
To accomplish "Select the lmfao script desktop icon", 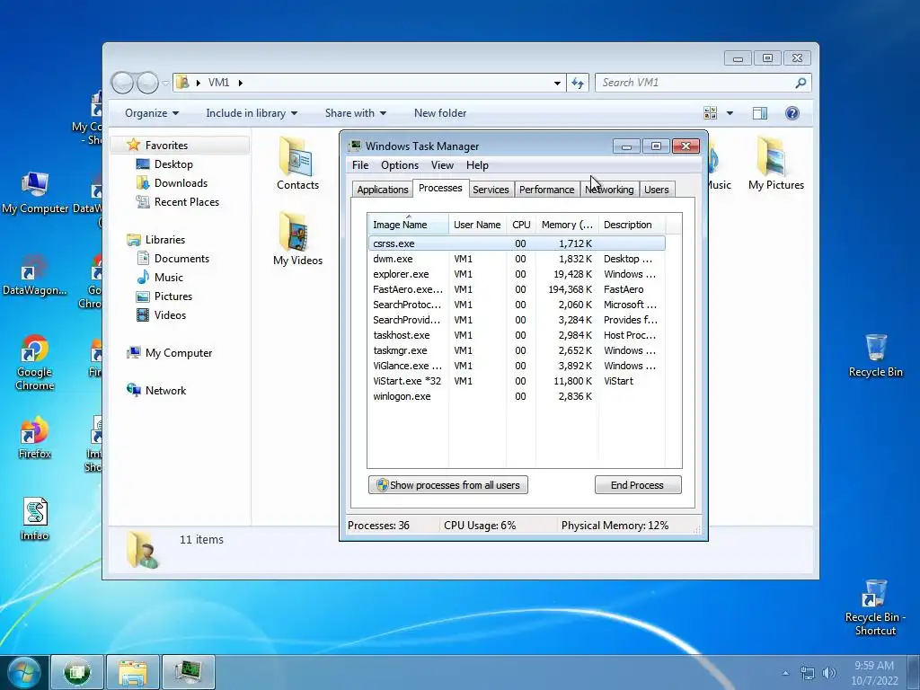I will [35, 519].
